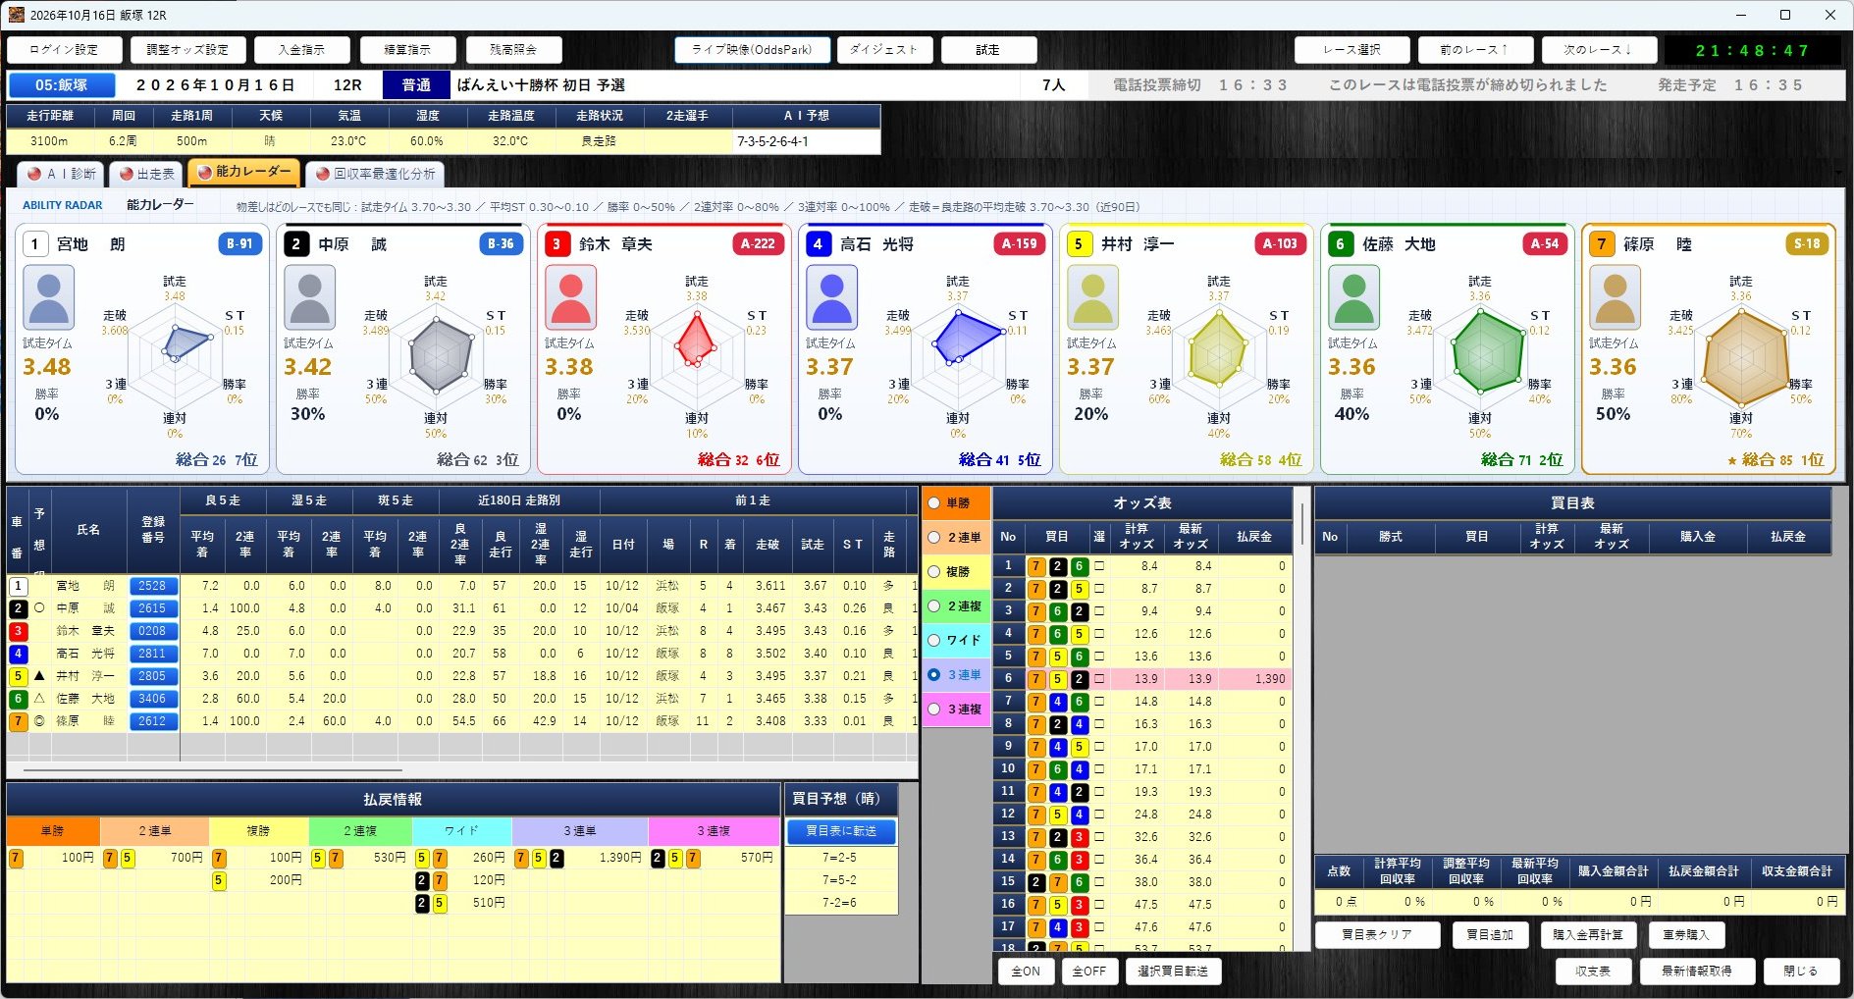Viewport: 1854px width, 999px height.
Task: Click rider 鈴木 章夫's red avatar icon
Action: click(x=570, y=296)
